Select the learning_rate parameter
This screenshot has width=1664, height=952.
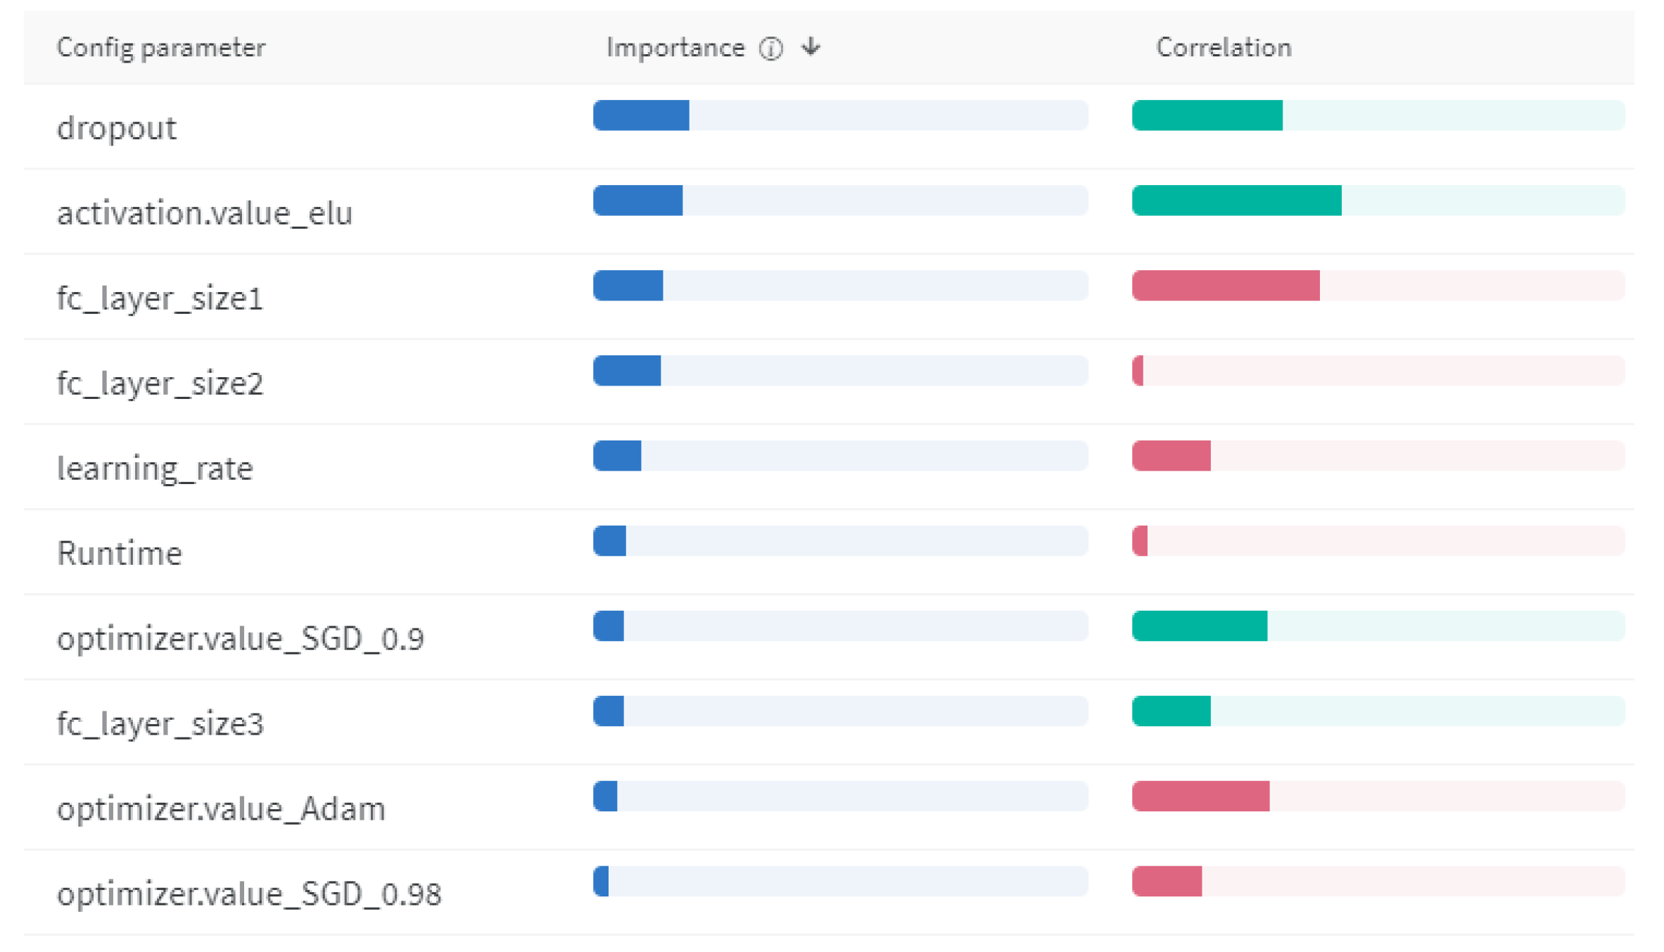[x=155, y=469]
